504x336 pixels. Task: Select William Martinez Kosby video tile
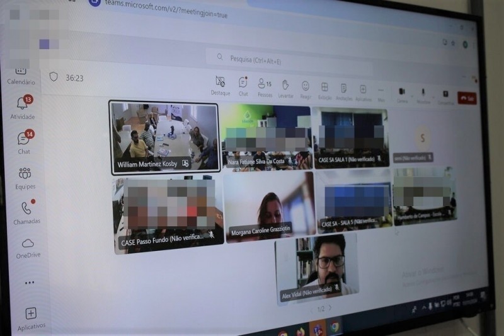pyautogui.click(x=165, y=137)
